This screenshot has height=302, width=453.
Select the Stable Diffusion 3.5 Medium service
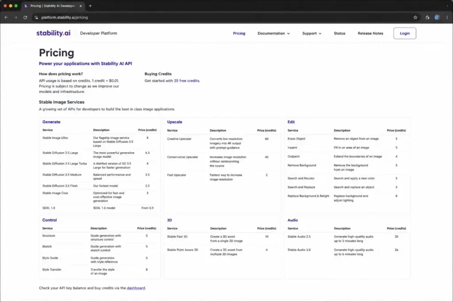click(62, 175)
